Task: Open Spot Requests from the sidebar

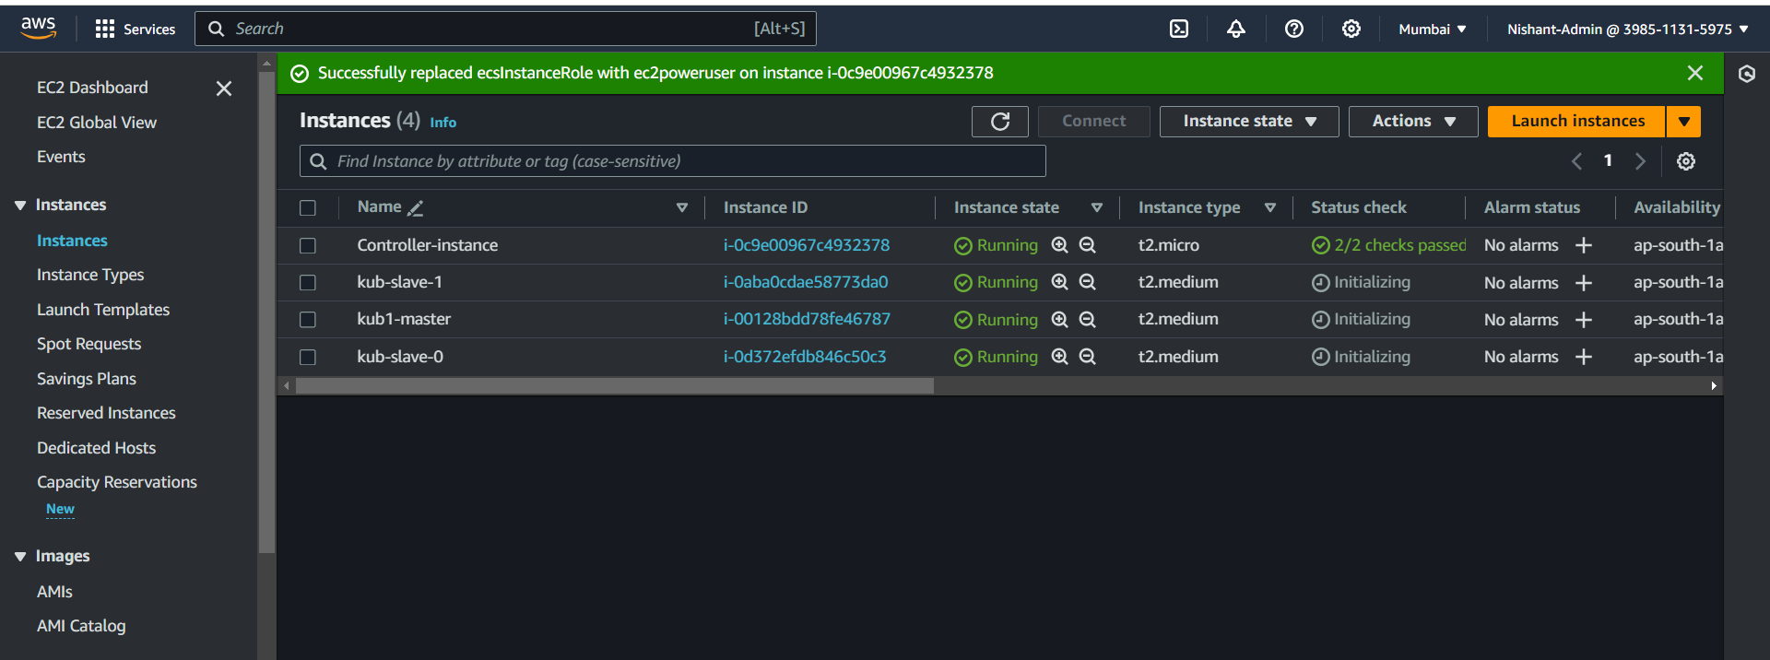Action: 88,344
